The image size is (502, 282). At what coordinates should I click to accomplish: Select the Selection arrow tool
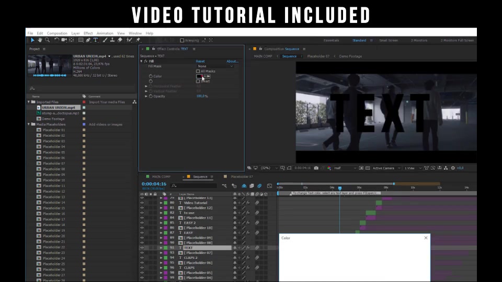pyautogui.click(x=32, y=40)
